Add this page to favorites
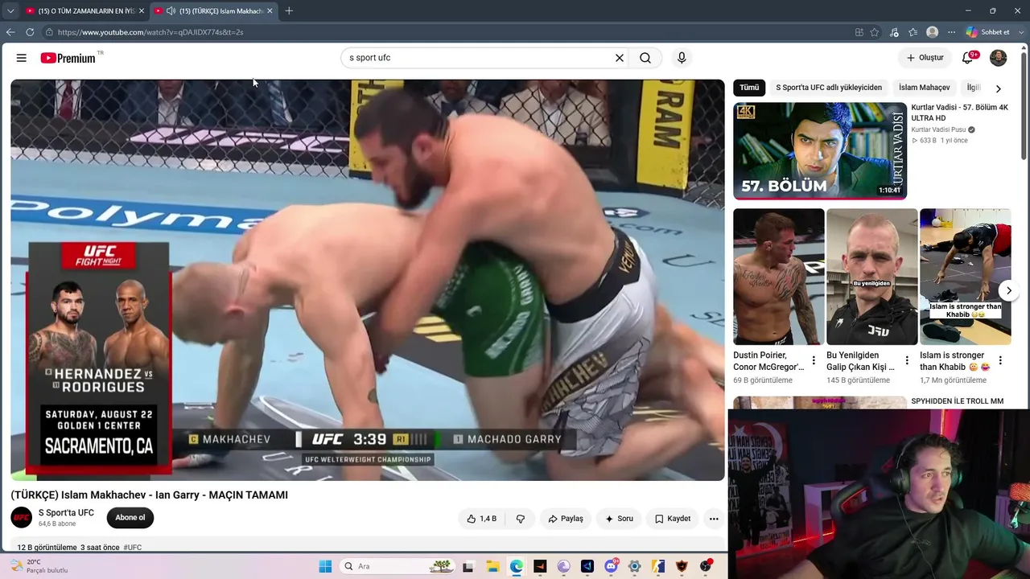 click(875, 32)
